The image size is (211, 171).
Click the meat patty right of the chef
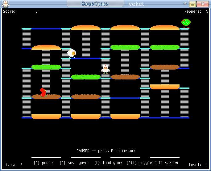tap(125, 77)
